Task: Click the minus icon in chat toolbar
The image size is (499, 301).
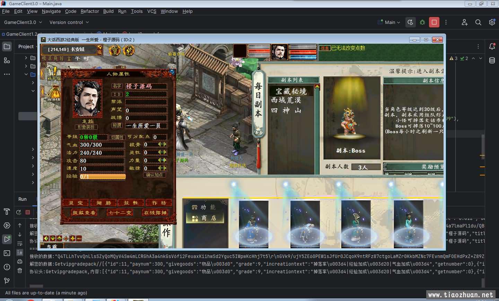Action: [79, 238]
